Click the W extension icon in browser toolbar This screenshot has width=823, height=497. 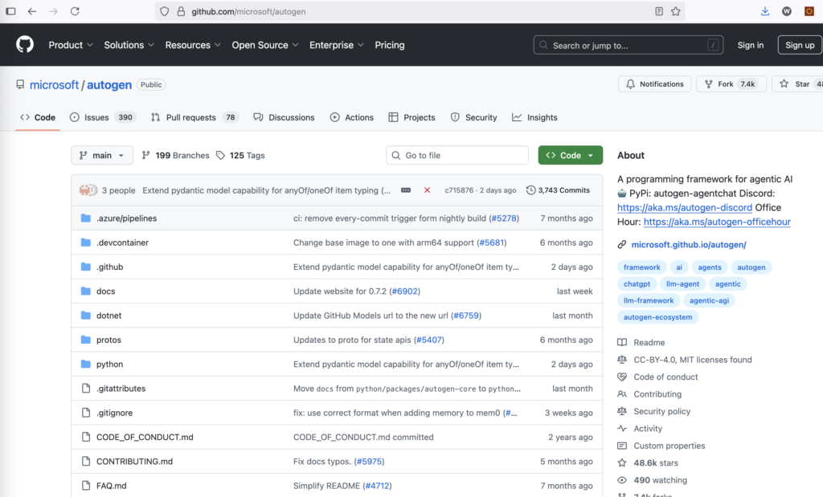(786, 11)
